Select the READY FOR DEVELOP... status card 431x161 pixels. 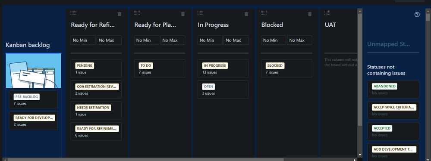pos(34,121)
